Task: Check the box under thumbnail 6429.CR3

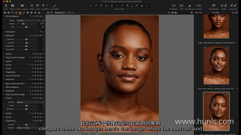Action: (x=210, y=40)
